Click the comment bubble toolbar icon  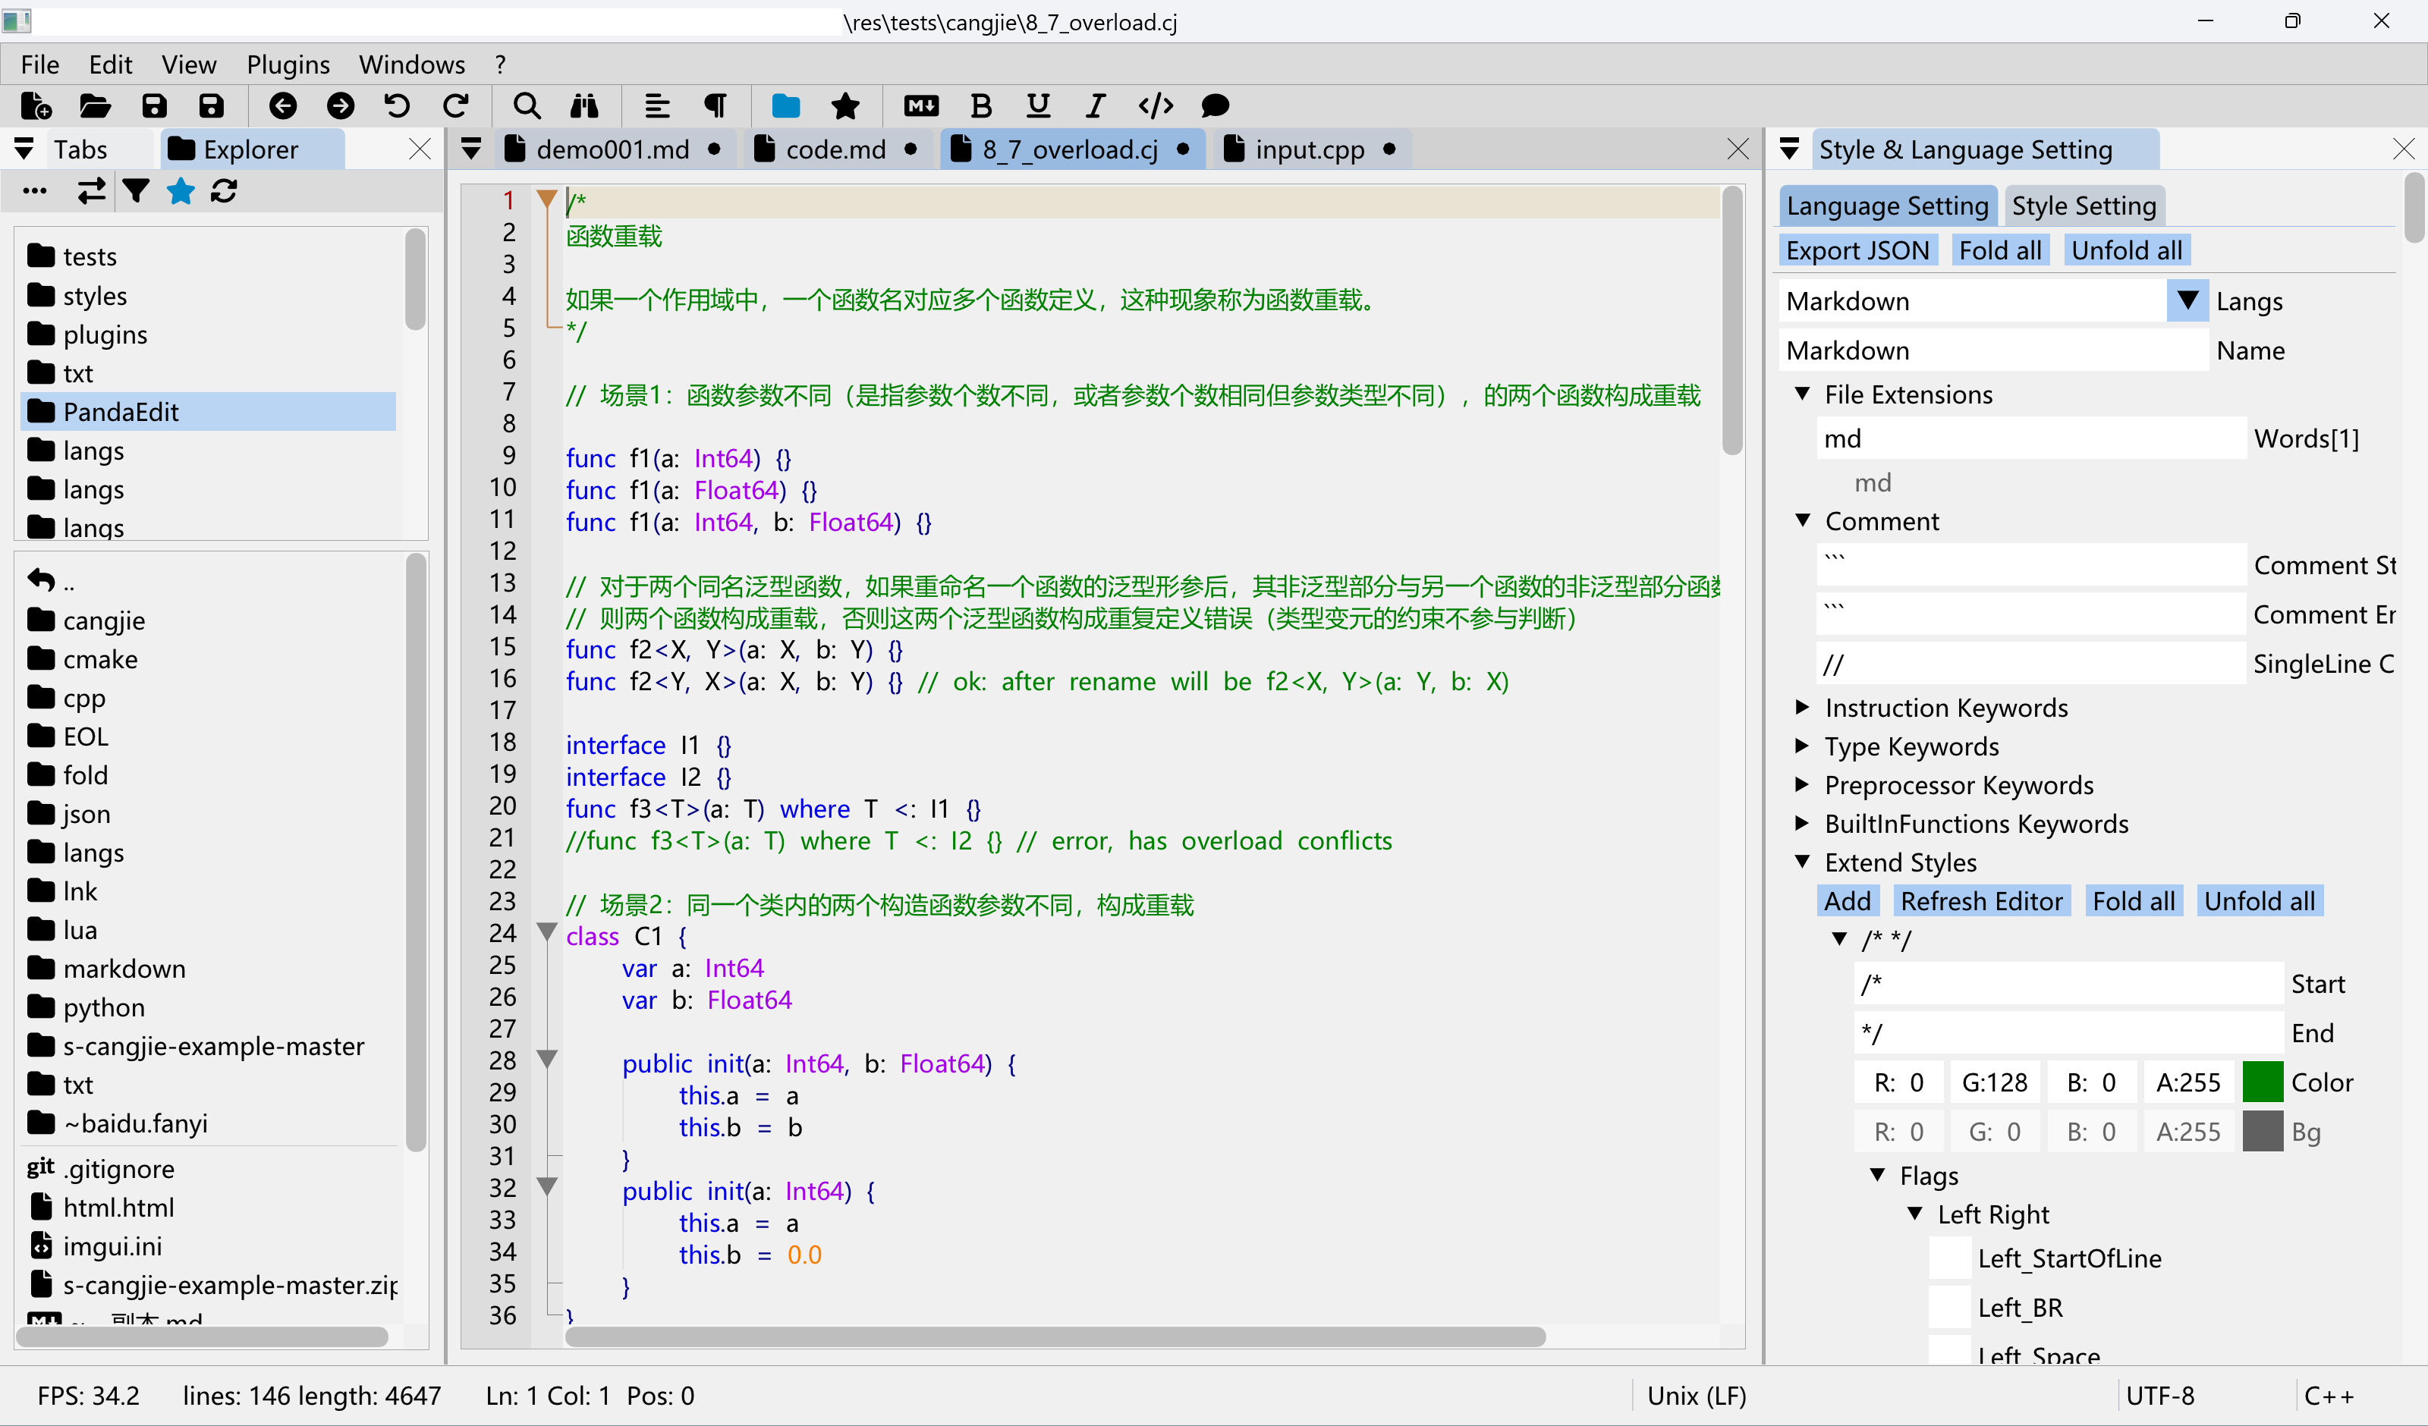coord(1214,106)
